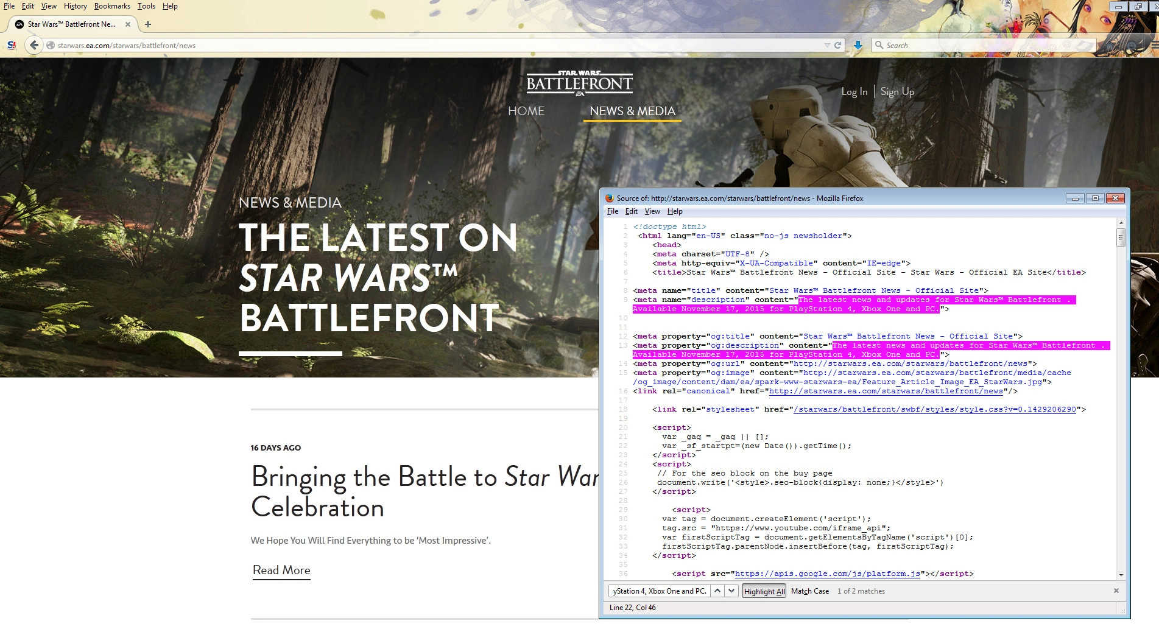Click the 'THE LATEST ON STAR WARS BATTLEFRONT' heading
Viewport: 1159px width, 632px height.
(378, 278)
